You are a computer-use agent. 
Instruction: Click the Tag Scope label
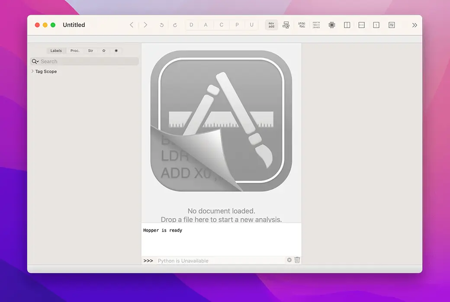click(46, 72)
